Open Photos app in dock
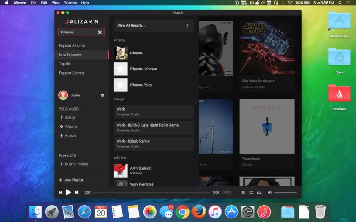 150,212
